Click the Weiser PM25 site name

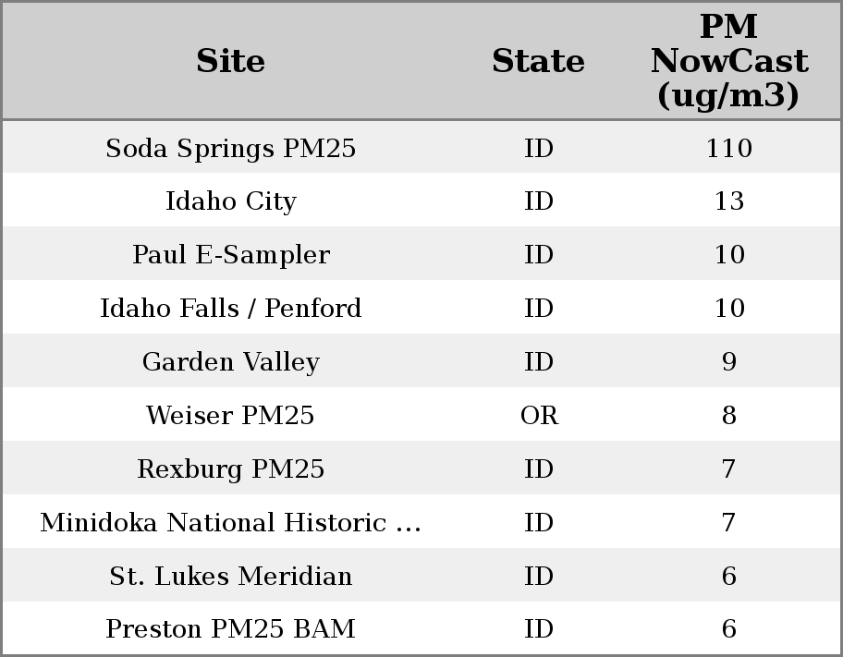[230, 416]
